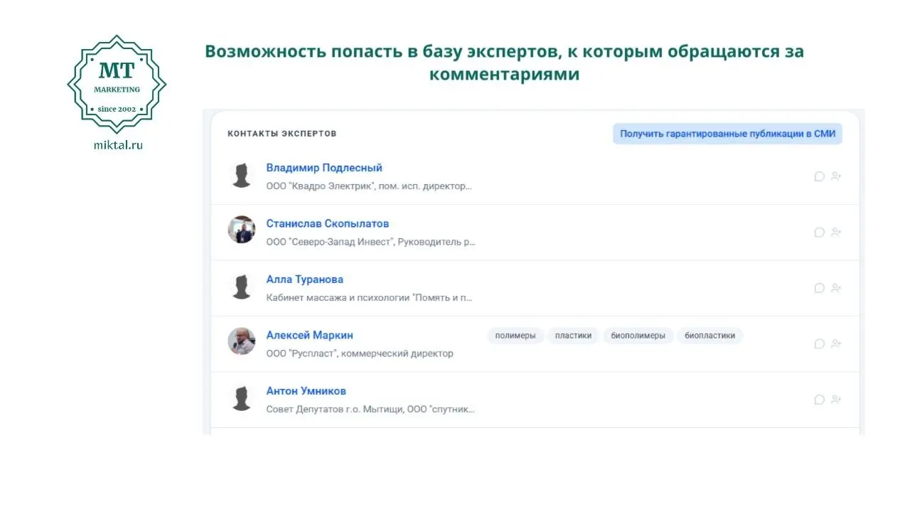Screen dimensions: 910x512
Task: Click 'Получить гарантированные публикации в СМИ' button
Action: tap(727, 134)
